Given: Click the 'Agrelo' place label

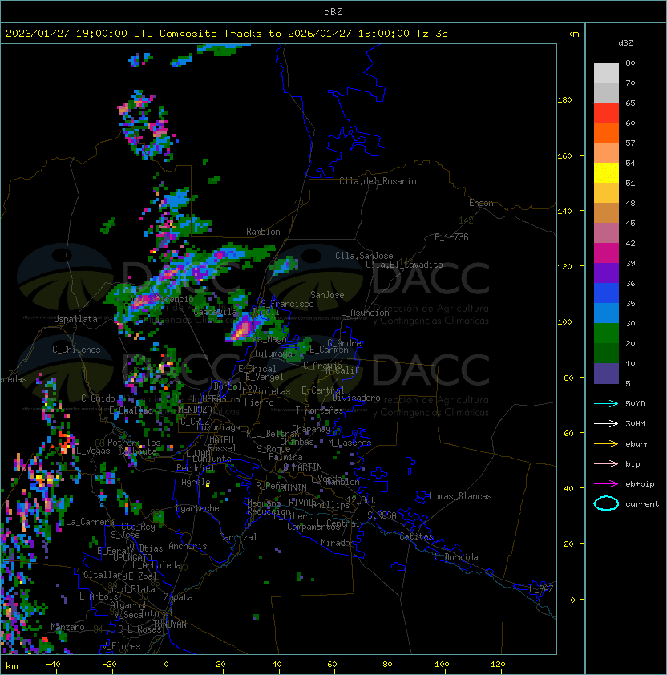Looking at the screenshot, I should coord(196,482).
